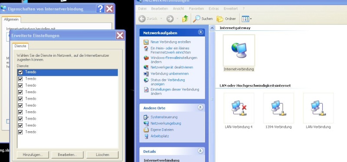Uncheck the second Teredo checkbox

tap(20, 79)
